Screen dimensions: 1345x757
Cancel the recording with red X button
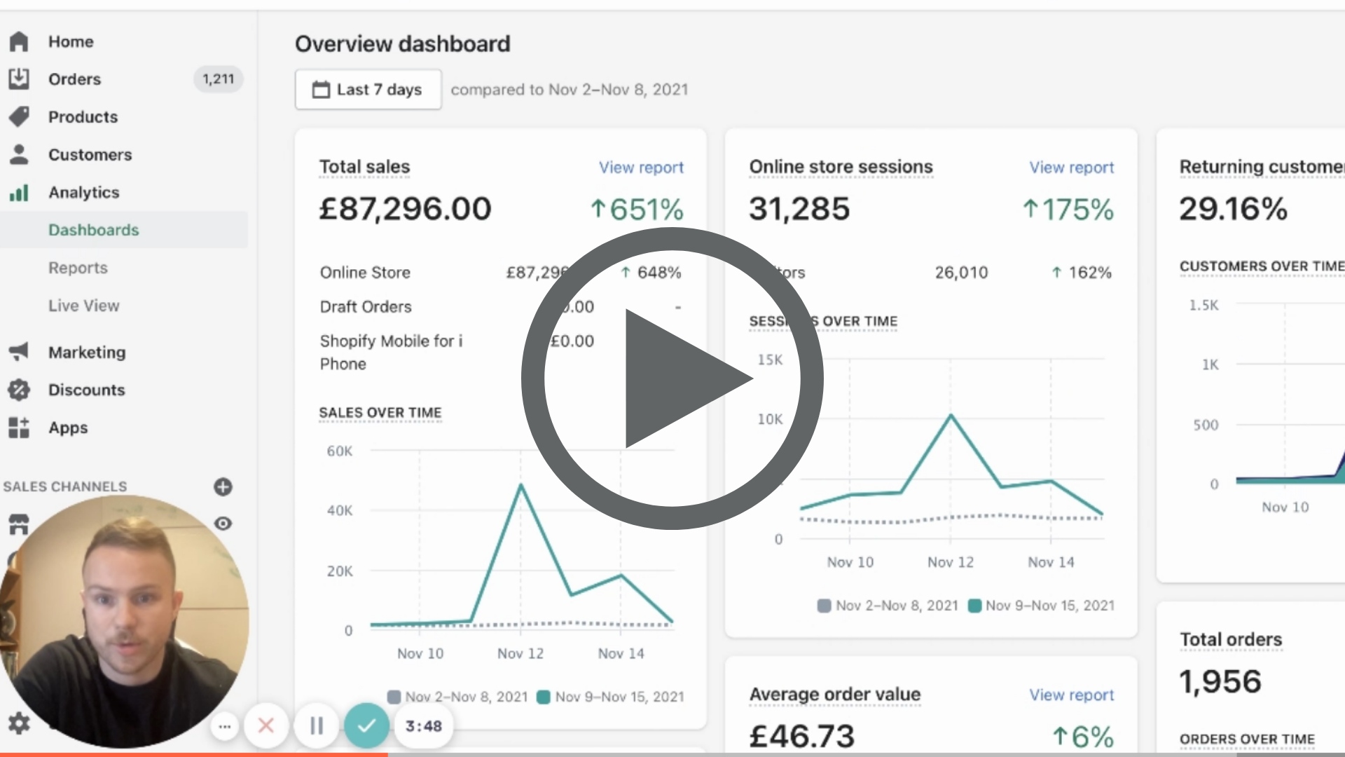[x=266, y=725]
